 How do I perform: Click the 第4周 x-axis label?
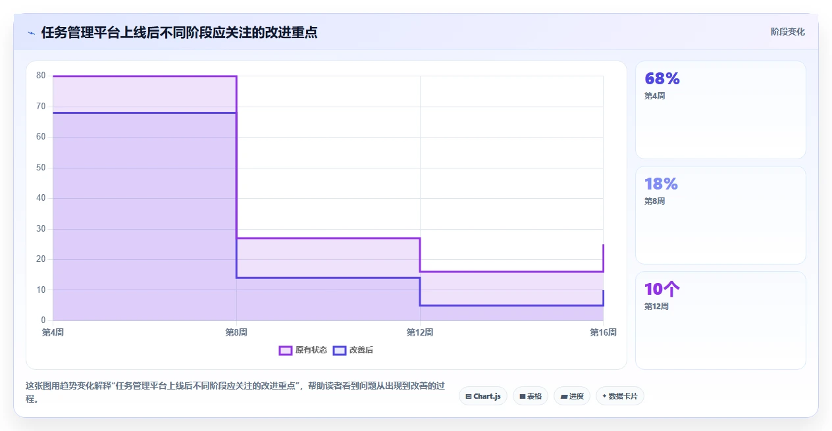pyautogui.click(x=53, y=332)
